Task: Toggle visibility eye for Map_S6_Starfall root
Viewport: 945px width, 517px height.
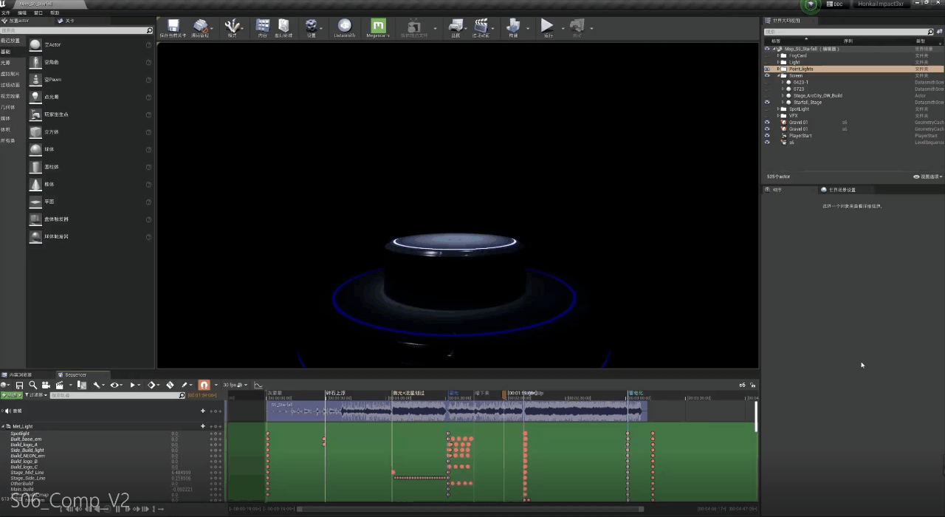Action: 767,49
